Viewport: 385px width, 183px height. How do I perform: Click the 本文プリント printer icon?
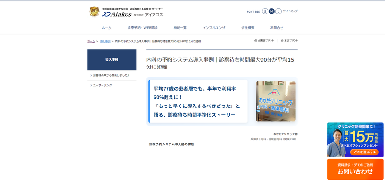282,41
